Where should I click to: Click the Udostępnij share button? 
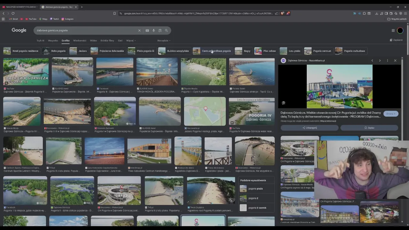309,128
